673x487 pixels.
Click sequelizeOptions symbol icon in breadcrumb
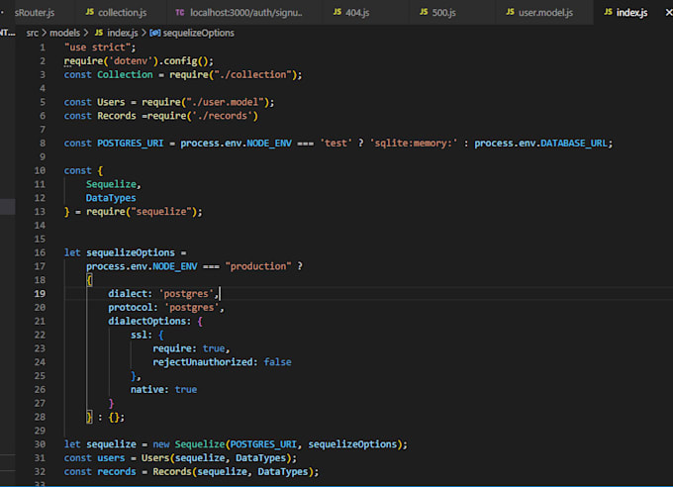(154, 32)
